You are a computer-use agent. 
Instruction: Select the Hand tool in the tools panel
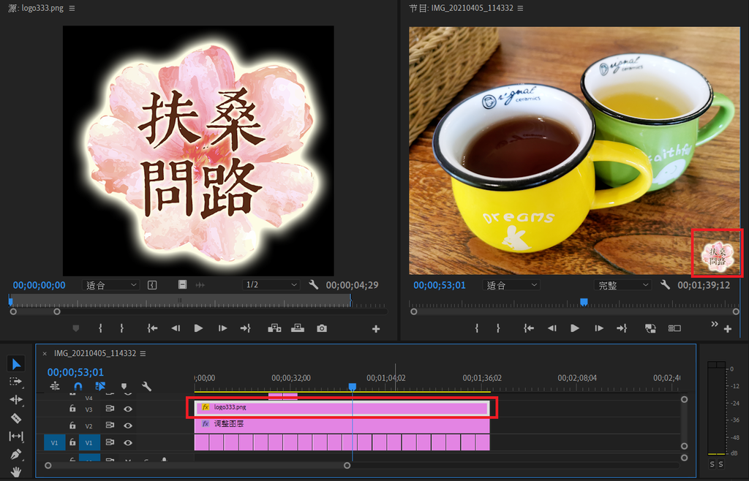tap(15, 470)
